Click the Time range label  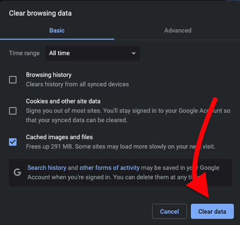(24, 53)
